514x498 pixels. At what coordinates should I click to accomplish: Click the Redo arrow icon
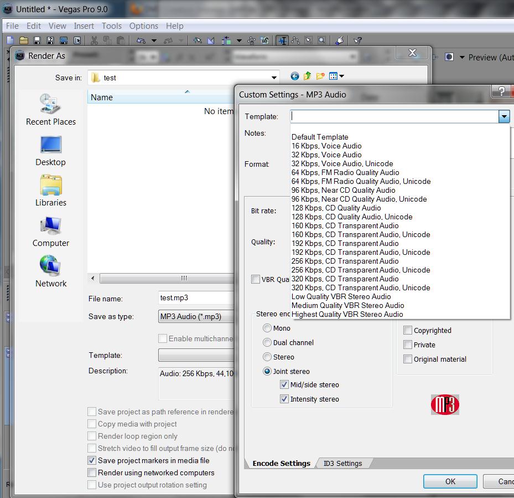pyautogui.click(x=168, y=40)
